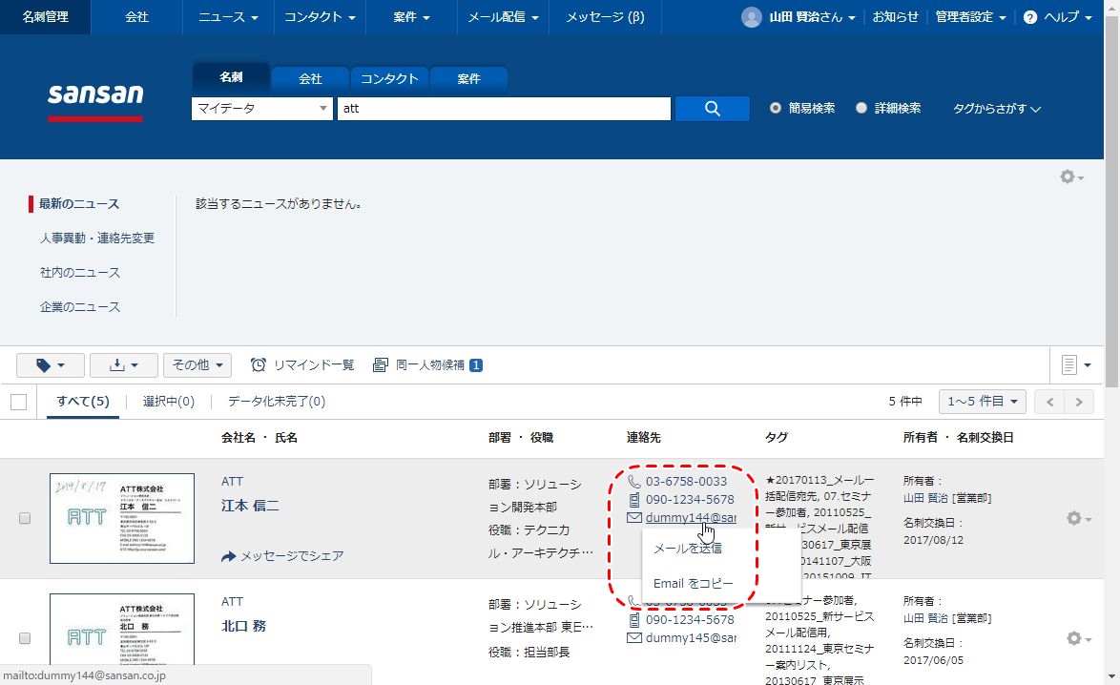
Task: Click 企業のニュース news category
Action: 80,306
